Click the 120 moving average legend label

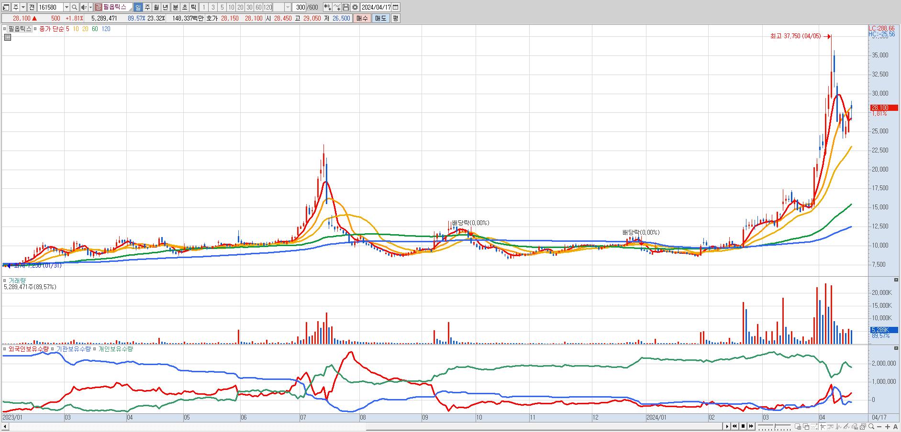pos(106,29)
